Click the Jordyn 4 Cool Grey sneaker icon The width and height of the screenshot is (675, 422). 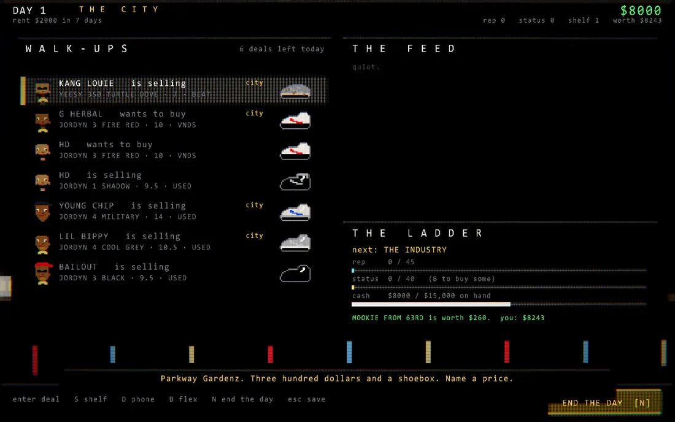click(x=295, y=243)
